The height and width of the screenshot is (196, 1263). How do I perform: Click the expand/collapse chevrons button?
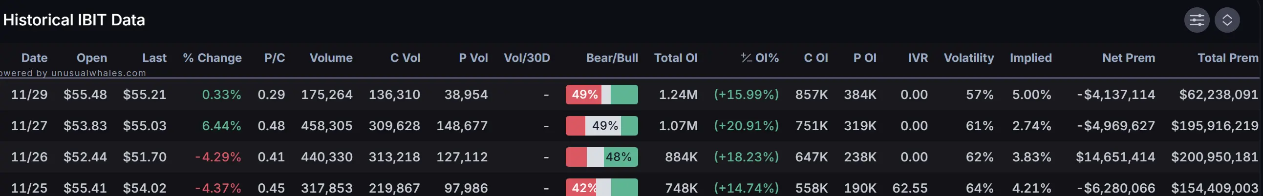point(1227,20)
